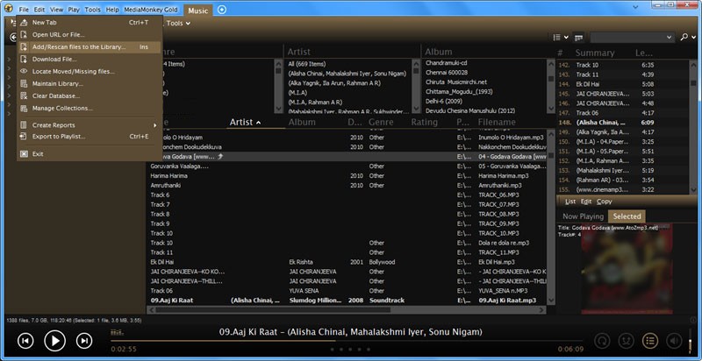Click the search magnifier icon

(684, 38)
